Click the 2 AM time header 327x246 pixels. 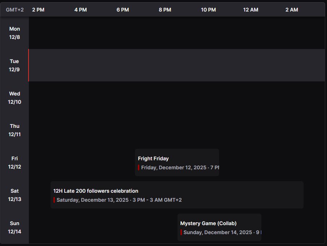click(292, 10)
